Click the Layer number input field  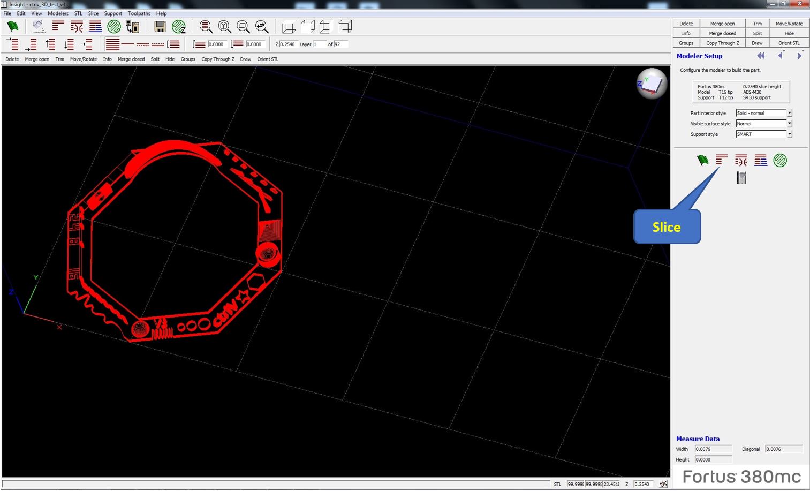tap(320, 44)
